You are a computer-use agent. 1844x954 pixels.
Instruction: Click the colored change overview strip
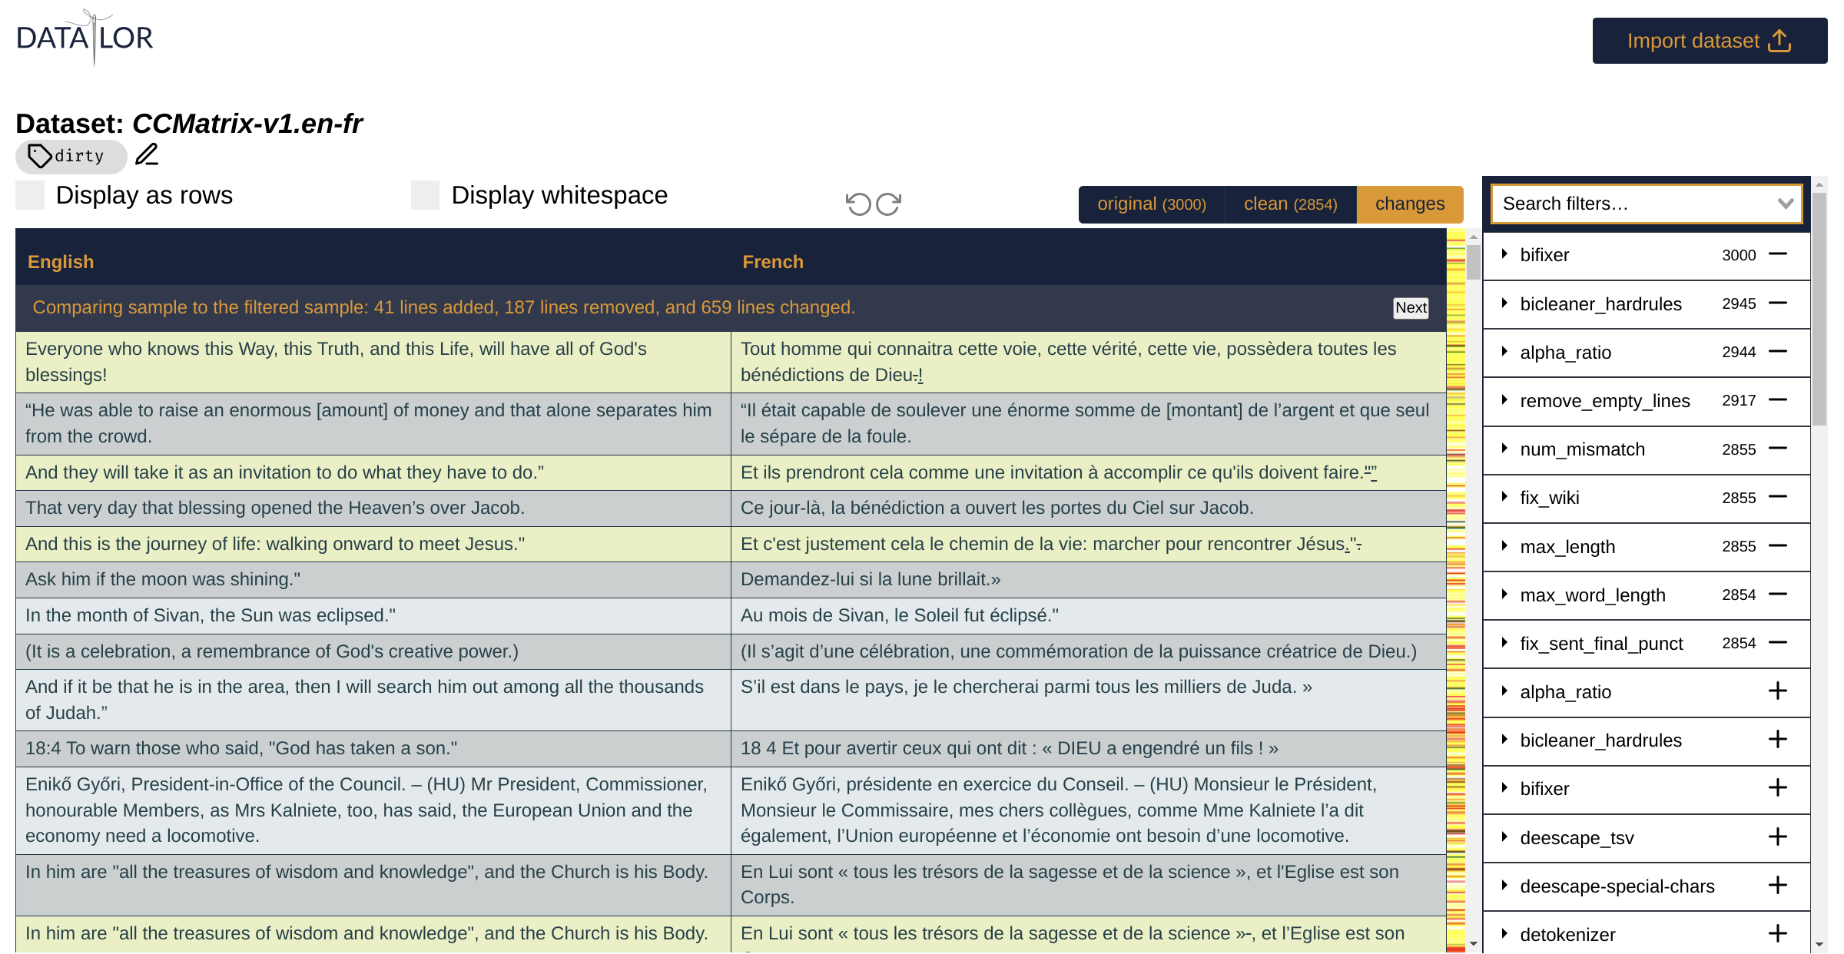point(1455,584)
